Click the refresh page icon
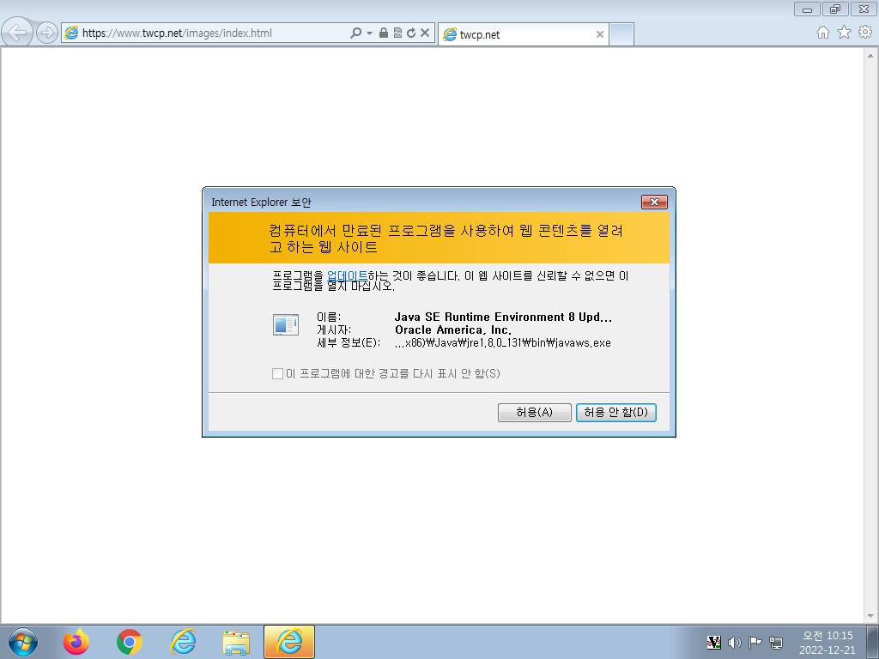This screenshot has width=879, height=659. [x=411, y=33]
